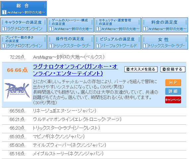Image resolution: width=189 pixels, height=159 pixels.
Task: Select メイプルストーリー row at 65.16点
Action: click(x=94, y=154)
